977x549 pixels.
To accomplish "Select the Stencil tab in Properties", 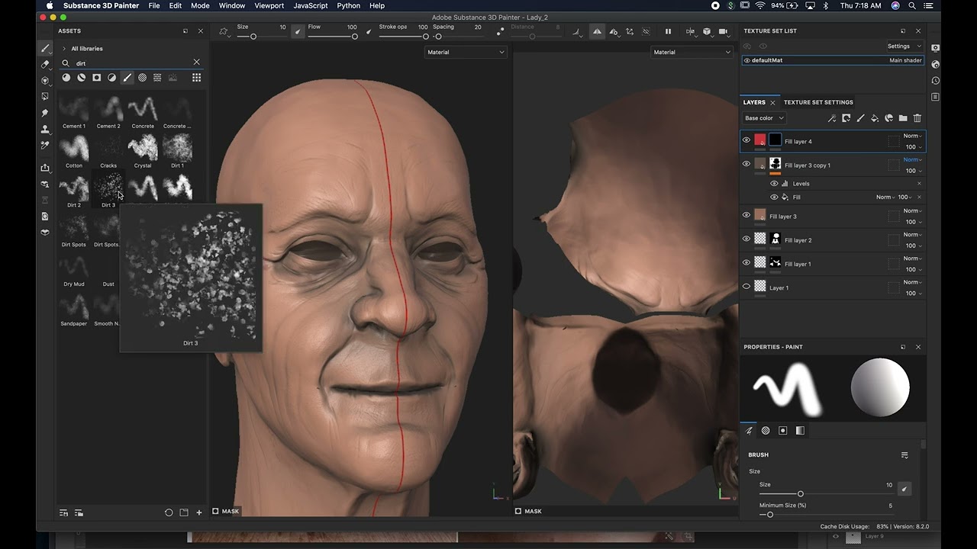I will click(782, 431).
